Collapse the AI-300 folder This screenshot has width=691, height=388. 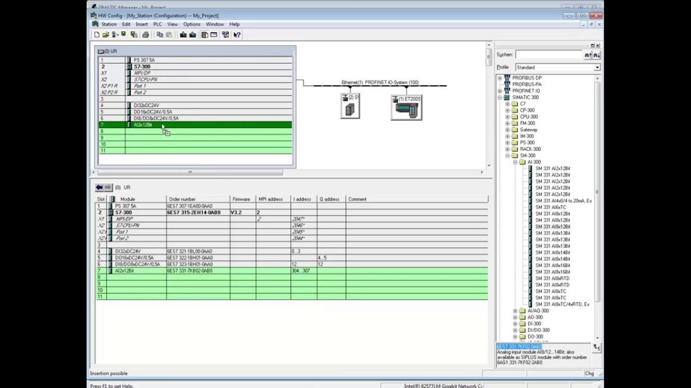(x=515, y=162)
